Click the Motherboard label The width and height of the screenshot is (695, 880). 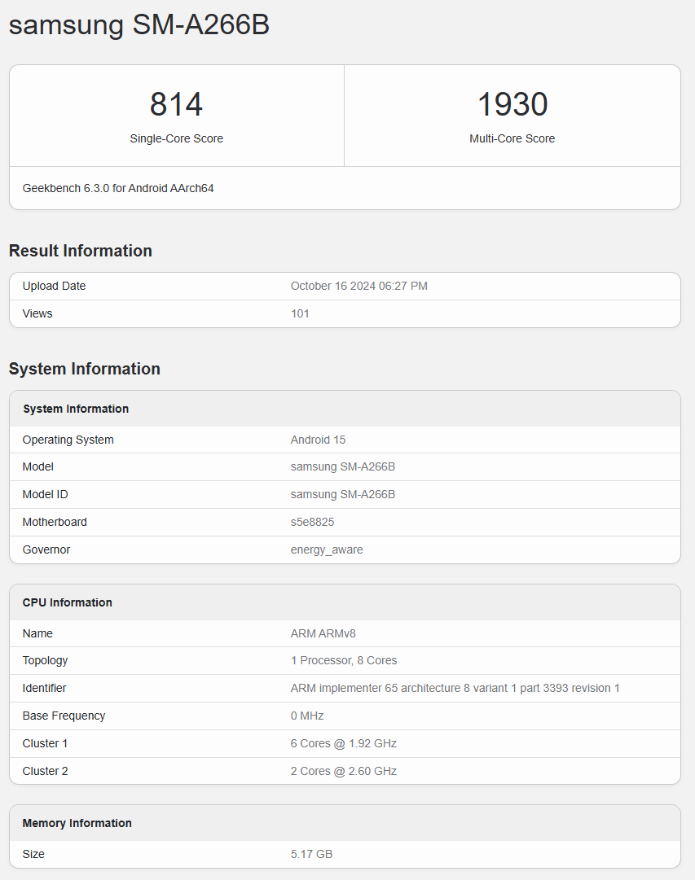tap(55, 522)
